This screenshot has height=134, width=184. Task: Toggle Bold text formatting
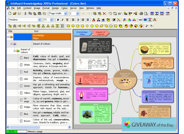point(58,20)
